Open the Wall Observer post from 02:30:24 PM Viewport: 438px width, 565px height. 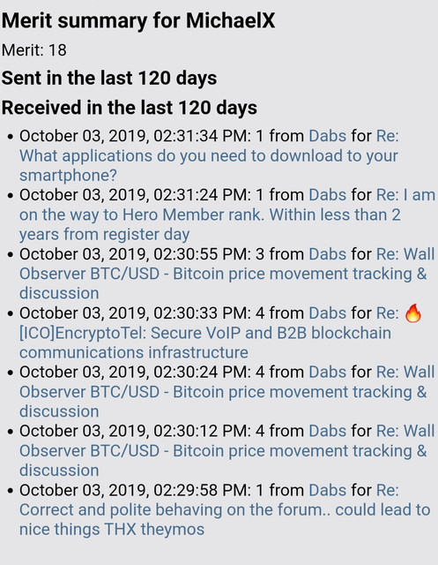coord(227,392)
